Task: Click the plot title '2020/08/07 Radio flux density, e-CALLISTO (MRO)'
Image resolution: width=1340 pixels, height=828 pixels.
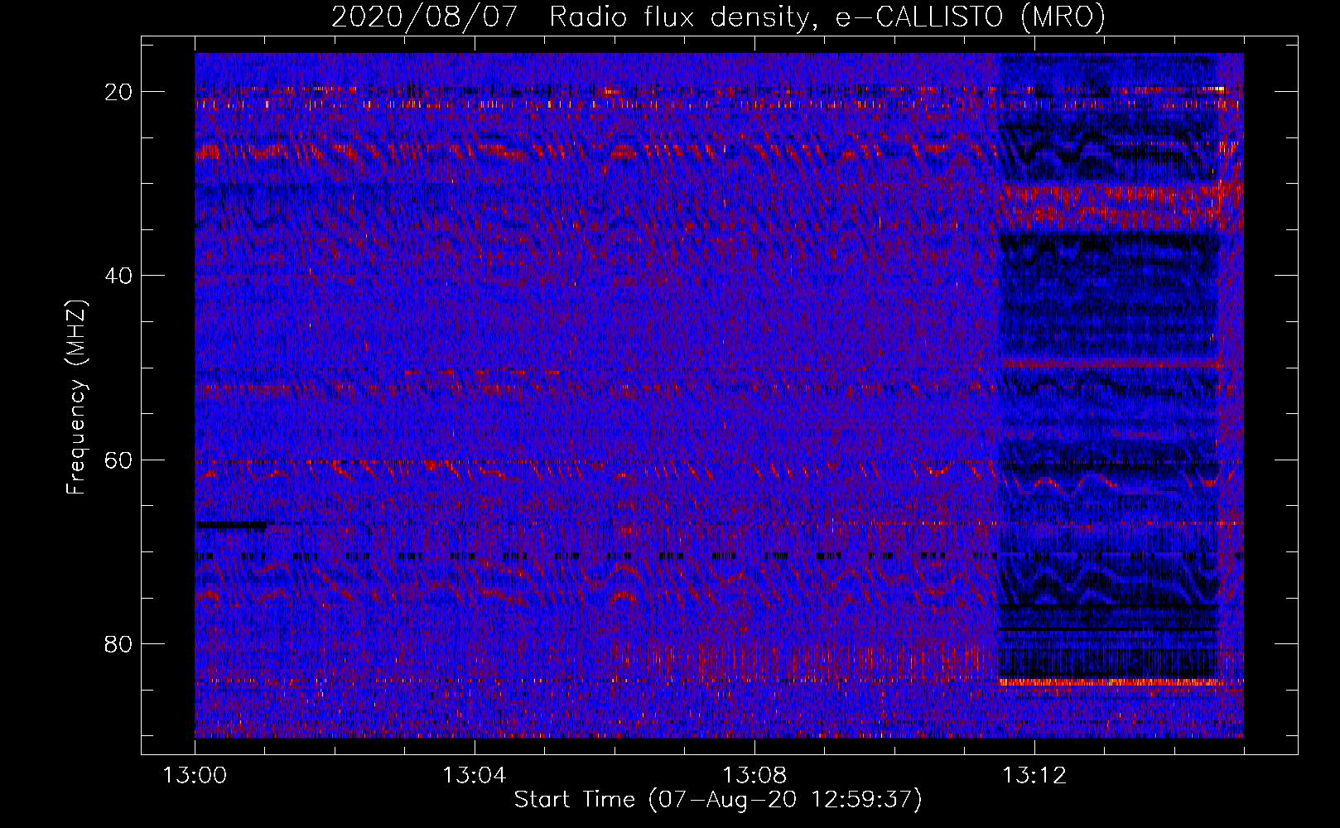Action: click(718, 17)
